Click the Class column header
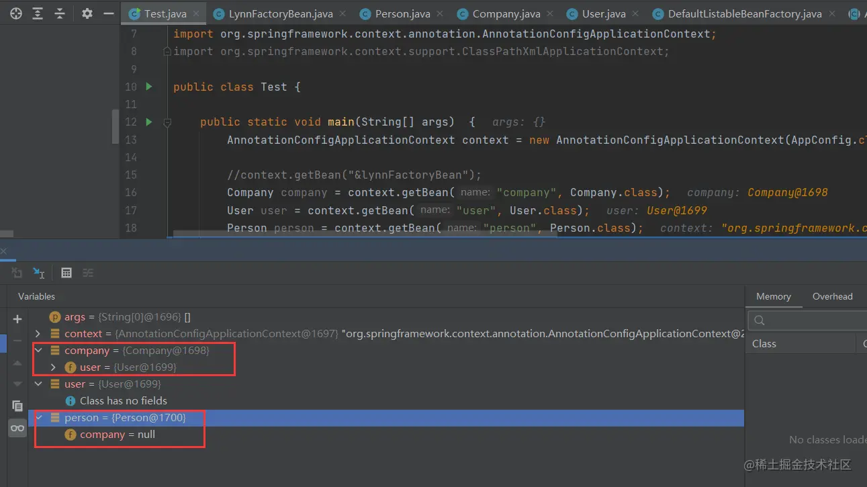The height and width of the screenshot is (487, 867). [802, 344]
